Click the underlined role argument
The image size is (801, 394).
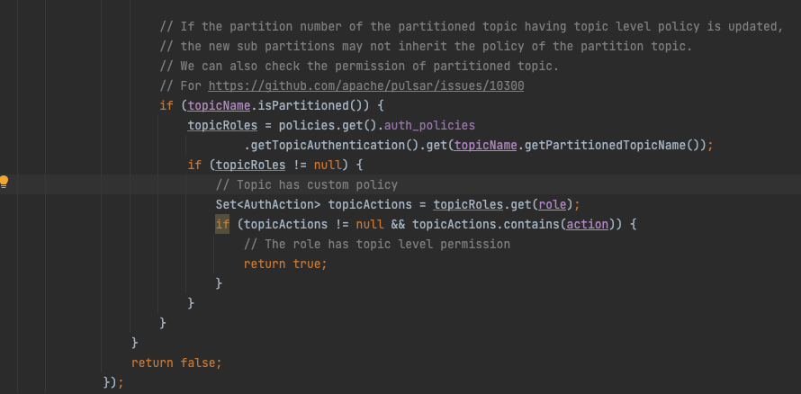point(553,205)
